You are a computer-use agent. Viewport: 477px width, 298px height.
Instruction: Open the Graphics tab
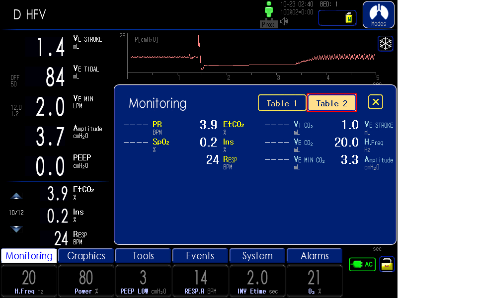(86, 256)
